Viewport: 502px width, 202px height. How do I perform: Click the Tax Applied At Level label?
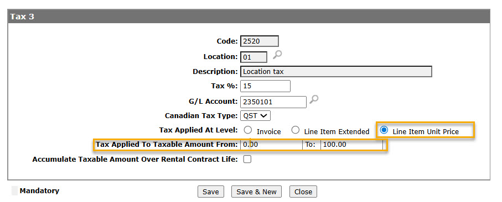coord(199,130)
